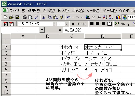
Task: Launch the Chart Wizard icon
Action: click(x=118, y=17)
